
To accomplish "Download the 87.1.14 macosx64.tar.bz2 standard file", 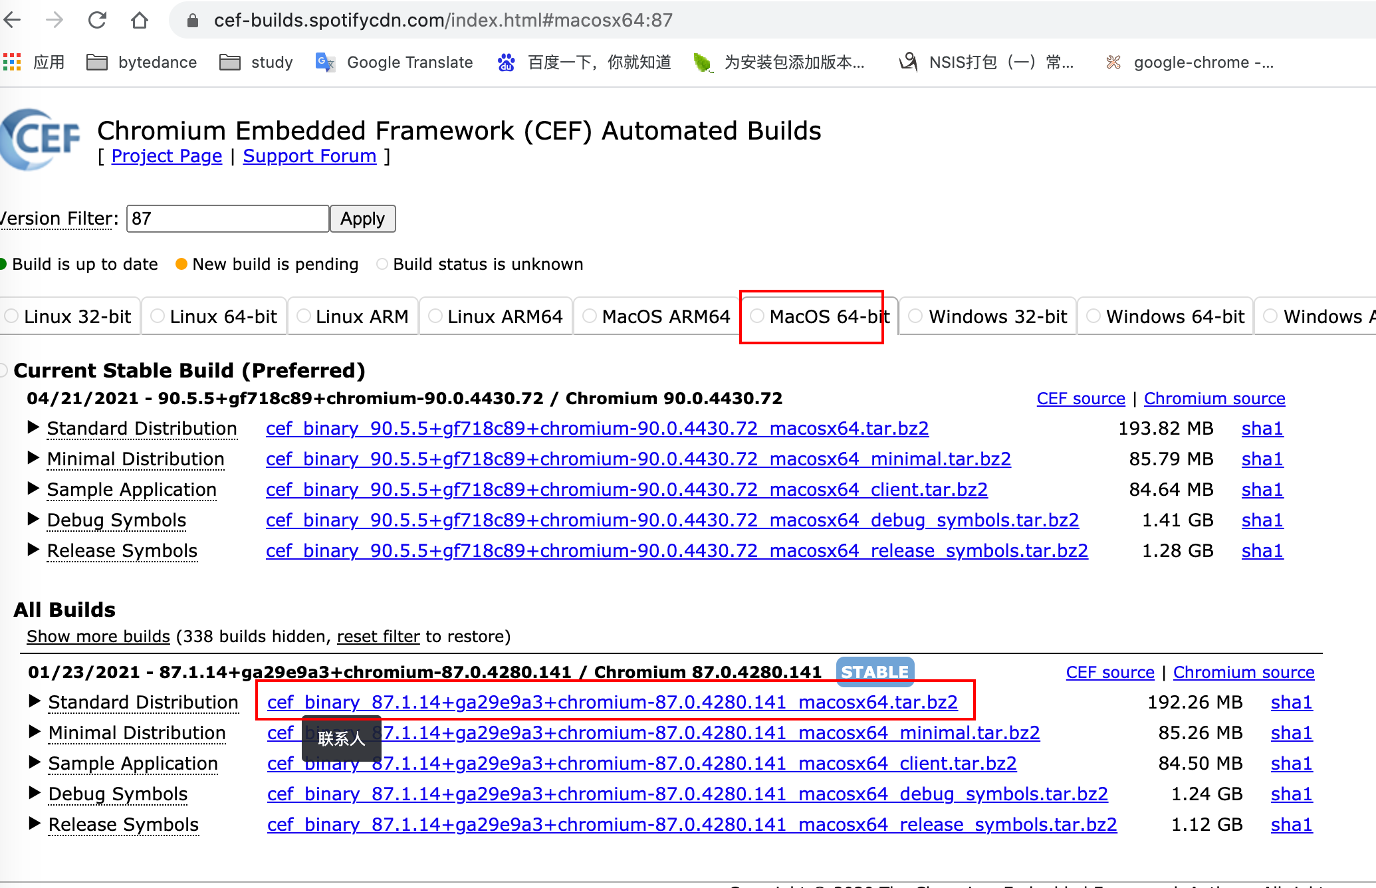I will pos(612,702).
